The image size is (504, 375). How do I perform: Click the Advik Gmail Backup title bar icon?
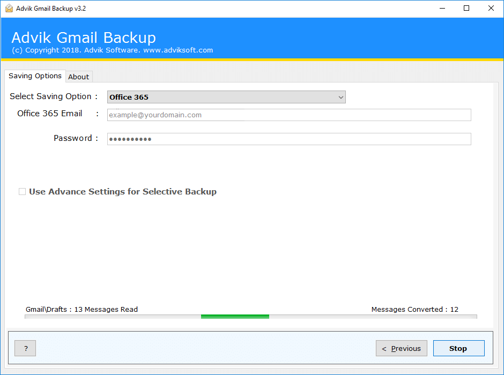[x=9, y=9]
